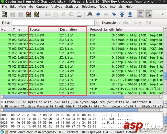Restart the running live capture

coord(36,14)
